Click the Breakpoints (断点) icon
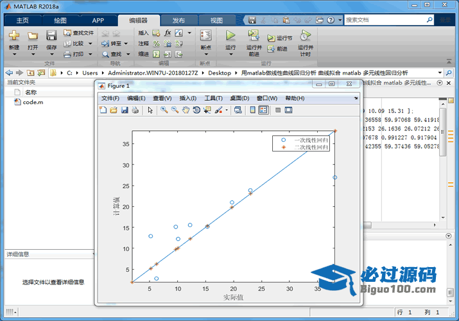This screenshot has height=321, width=459. tap(205, 37)
